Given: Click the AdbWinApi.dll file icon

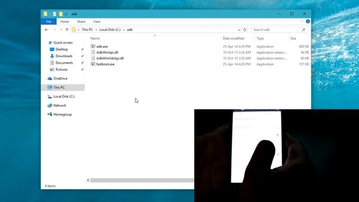Looking at the screenshot, I should tap(93, 52).
